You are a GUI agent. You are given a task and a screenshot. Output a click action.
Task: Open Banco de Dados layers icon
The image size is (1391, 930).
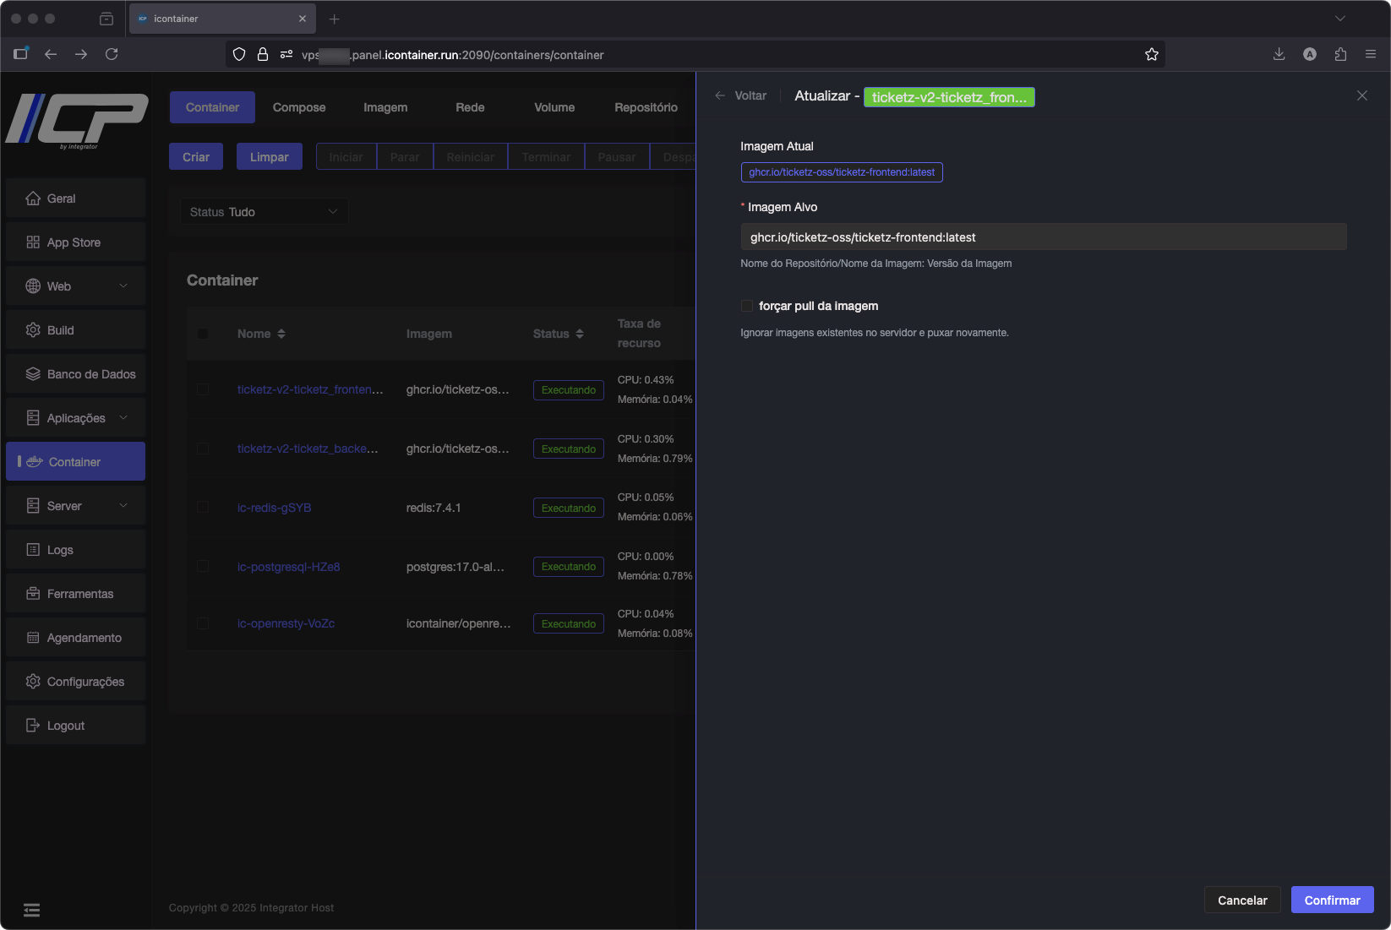[33, 374]
